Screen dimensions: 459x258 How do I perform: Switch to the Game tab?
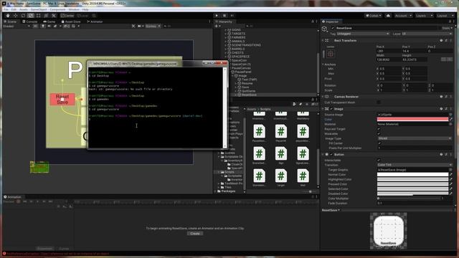(49, 21)
